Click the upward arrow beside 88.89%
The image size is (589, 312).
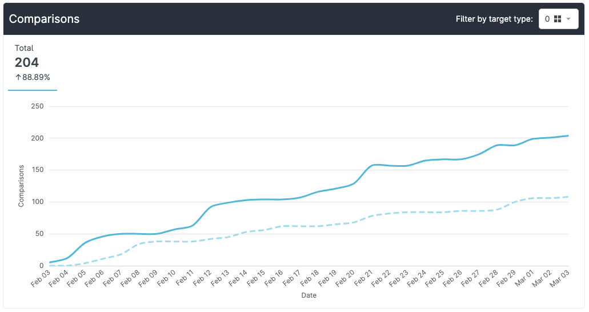coord(18,77)
